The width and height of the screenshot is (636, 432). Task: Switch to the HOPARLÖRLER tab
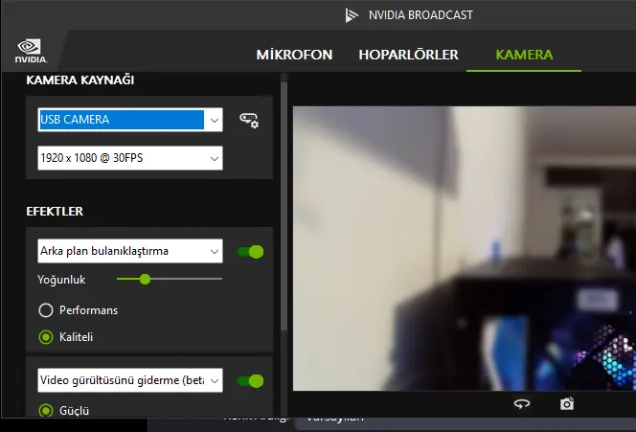pos(408,55)
